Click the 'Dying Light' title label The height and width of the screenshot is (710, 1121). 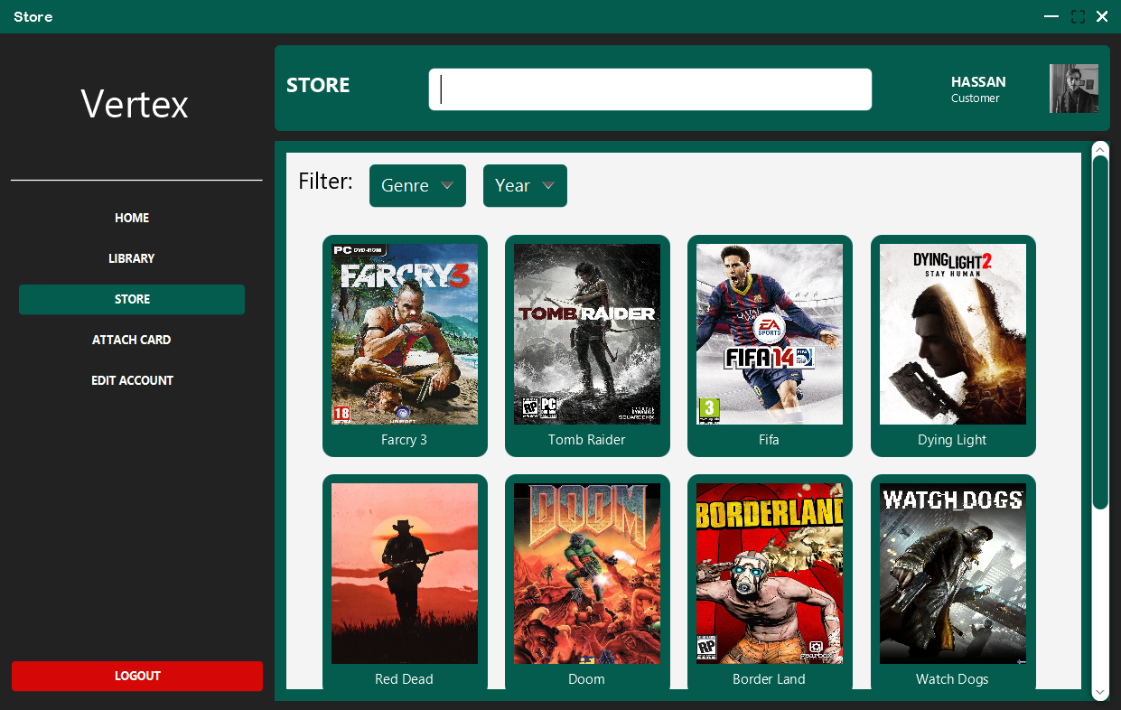click(952, 440)
